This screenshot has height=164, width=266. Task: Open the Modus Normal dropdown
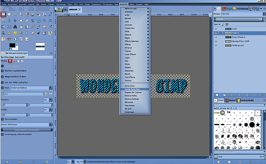(243, 14)
